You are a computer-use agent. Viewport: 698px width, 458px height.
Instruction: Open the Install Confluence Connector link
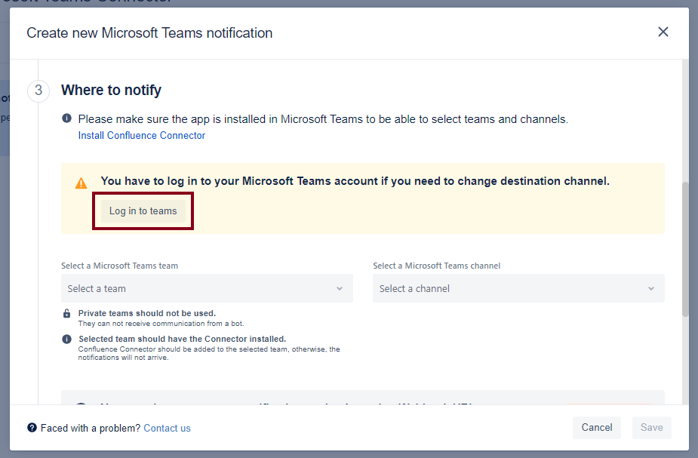(141, 135)
